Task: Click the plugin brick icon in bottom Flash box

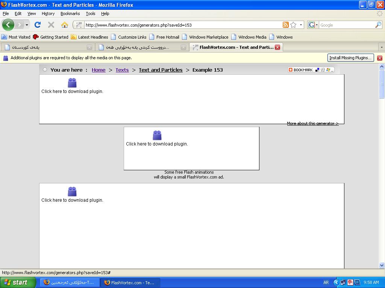Action: click(72, 192)
